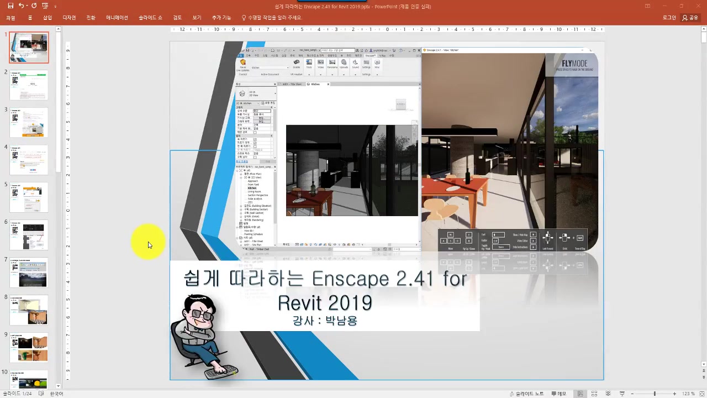707x398 pixels.
Task: Switch to Normal view icon in status bar
Action: [x=581, y=394]
